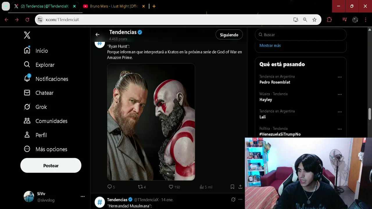This screenshot has height=209, width=372.
Task: Click the address bar URL x.com/TTendenciaX
Action: point(62,20)
